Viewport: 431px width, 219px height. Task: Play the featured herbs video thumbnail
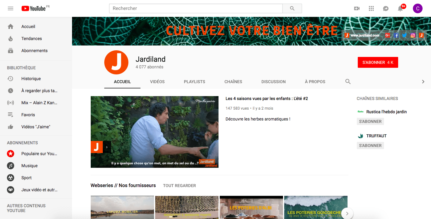pos(155,132)
